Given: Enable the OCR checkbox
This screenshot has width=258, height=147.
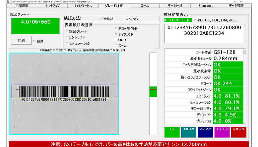Looking at the screenshot, I should click(116, 40).
